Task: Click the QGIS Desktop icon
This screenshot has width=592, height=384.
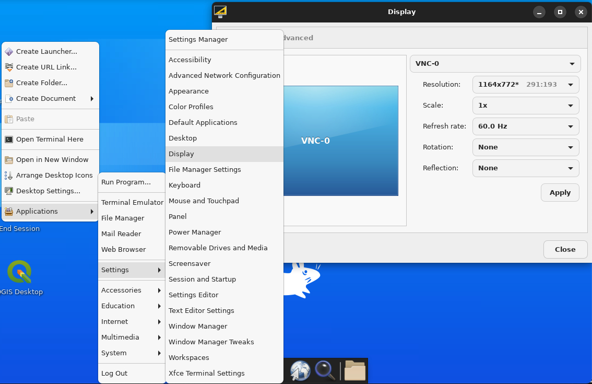Action: click(19, 272)
